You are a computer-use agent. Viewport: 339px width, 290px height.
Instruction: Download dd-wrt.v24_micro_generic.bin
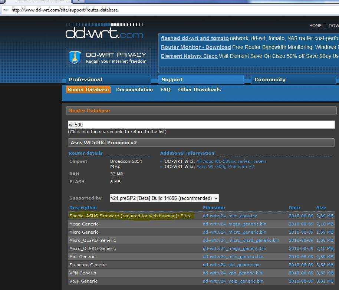tap(234, 232)
